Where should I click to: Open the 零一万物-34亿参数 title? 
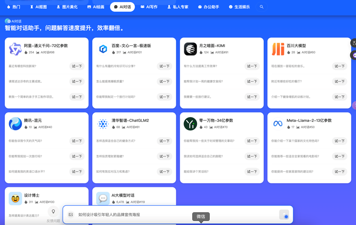tap(216, 121)
